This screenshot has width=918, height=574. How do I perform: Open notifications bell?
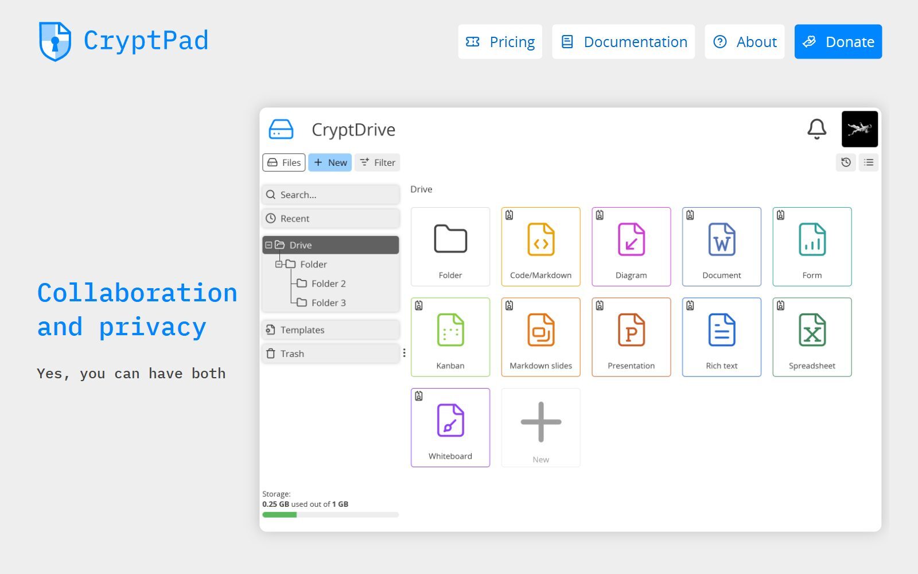pyautogui.click(x=816, y=129)
